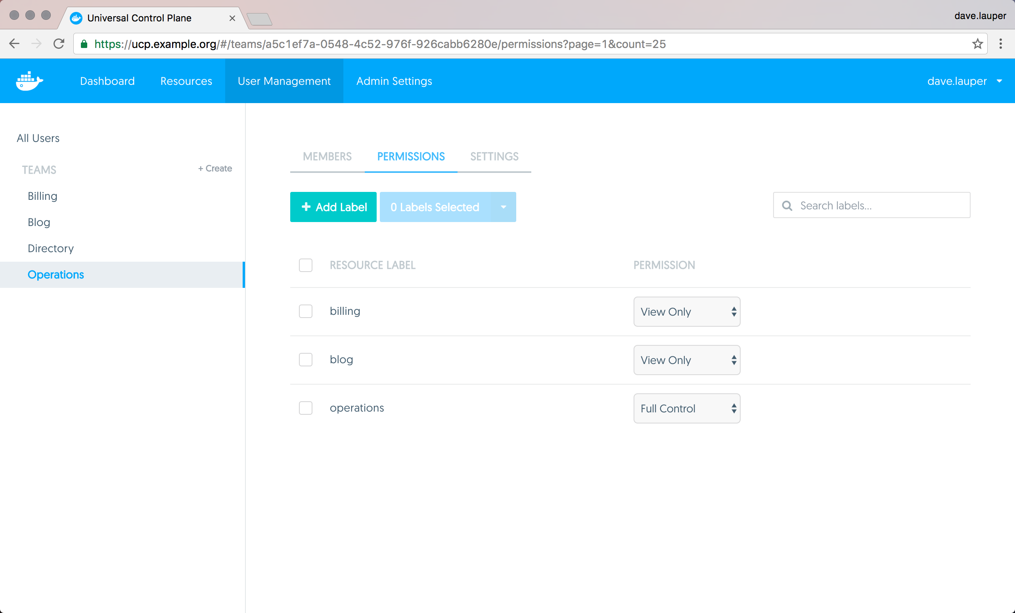Close the Universal Control Plane tab

(x=232, y=18)
